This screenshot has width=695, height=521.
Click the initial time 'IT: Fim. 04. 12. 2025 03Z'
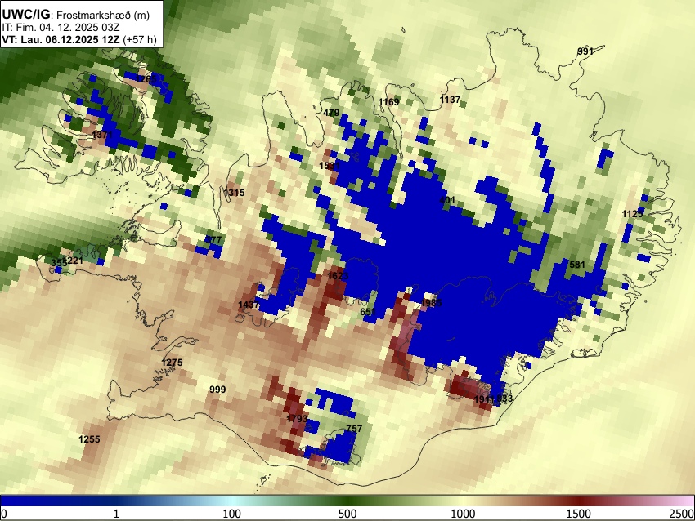pos(61,27)
